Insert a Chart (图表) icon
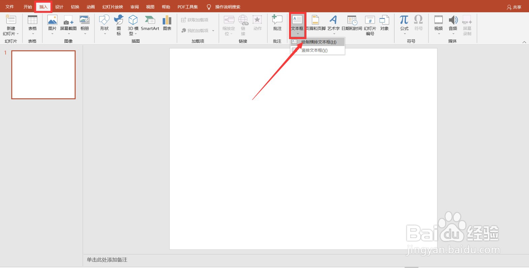 coord(167,20)
